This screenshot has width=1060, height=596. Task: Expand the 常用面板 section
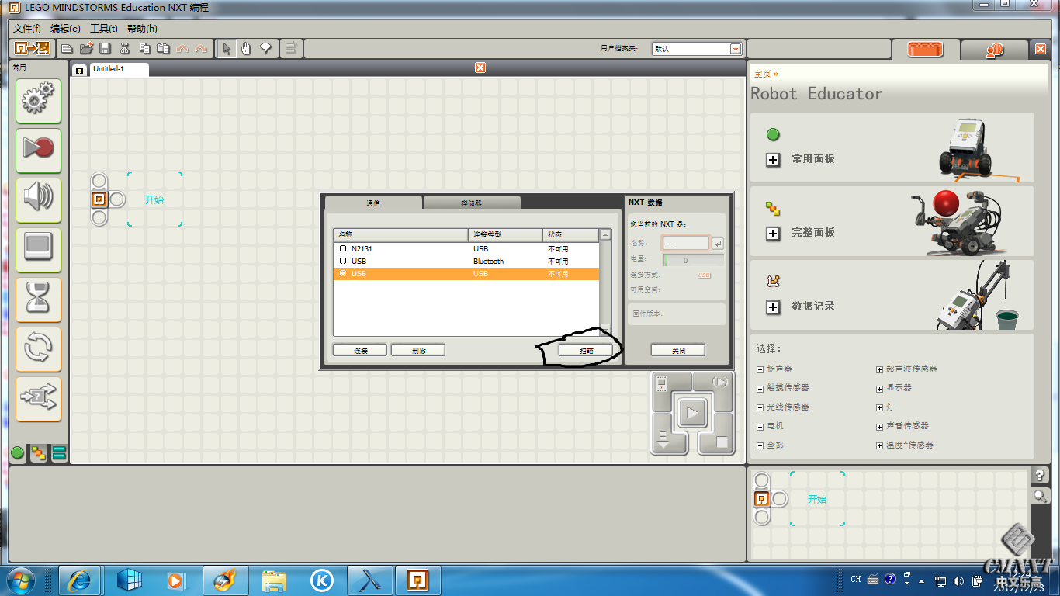(x=773, y=159)
